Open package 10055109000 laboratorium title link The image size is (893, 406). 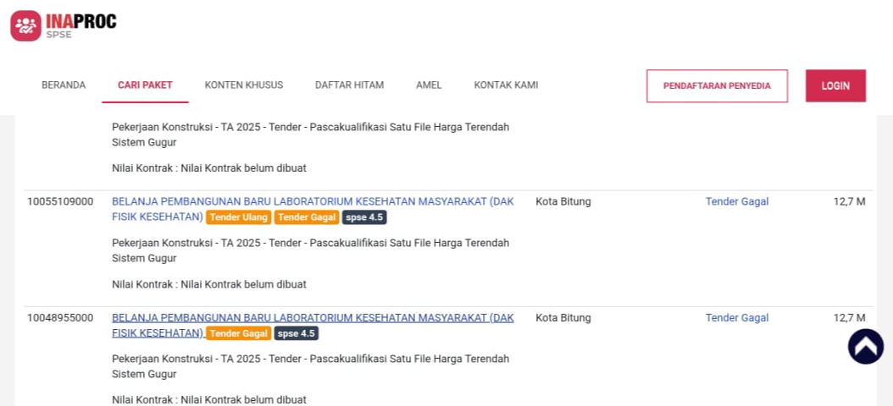pos(313,202)
